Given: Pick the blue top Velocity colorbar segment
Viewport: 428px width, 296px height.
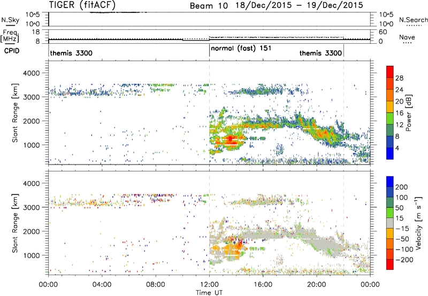Looking at the screenshot, I should [390, 182].
